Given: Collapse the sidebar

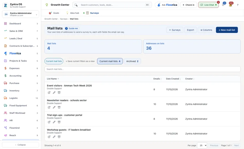Looking at the screenshot, I should point(21,145).
